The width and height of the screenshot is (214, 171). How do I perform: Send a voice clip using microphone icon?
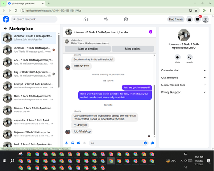[66, 143]
